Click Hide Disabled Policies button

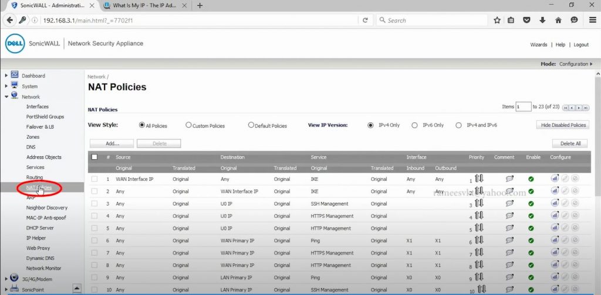[563, 125]
